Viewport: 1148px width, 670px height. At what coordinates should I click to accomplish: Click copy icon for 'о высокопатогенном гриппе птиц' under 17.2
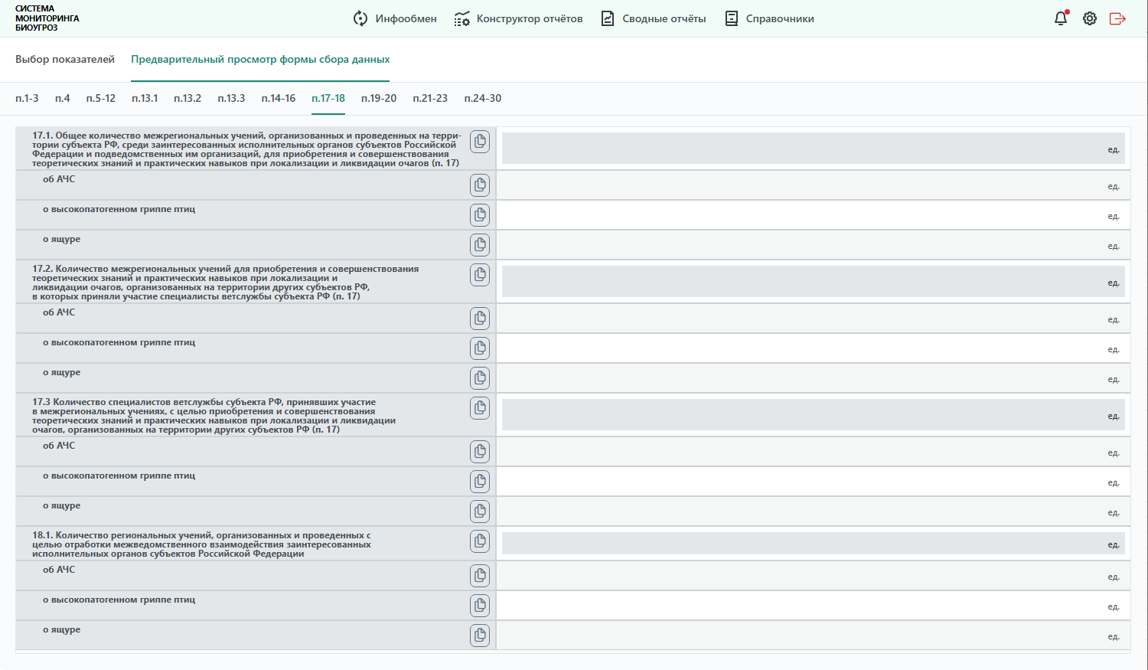tap(480, 348)
